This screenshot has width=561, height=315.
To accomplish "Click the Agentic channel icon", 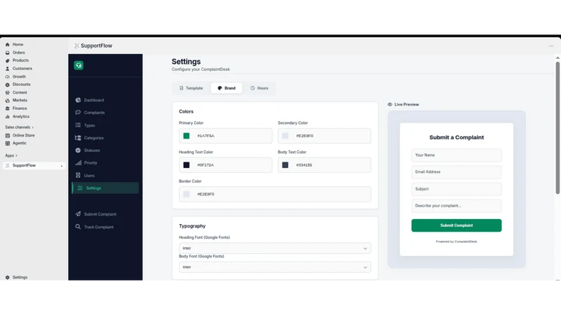I will point(8,143).
